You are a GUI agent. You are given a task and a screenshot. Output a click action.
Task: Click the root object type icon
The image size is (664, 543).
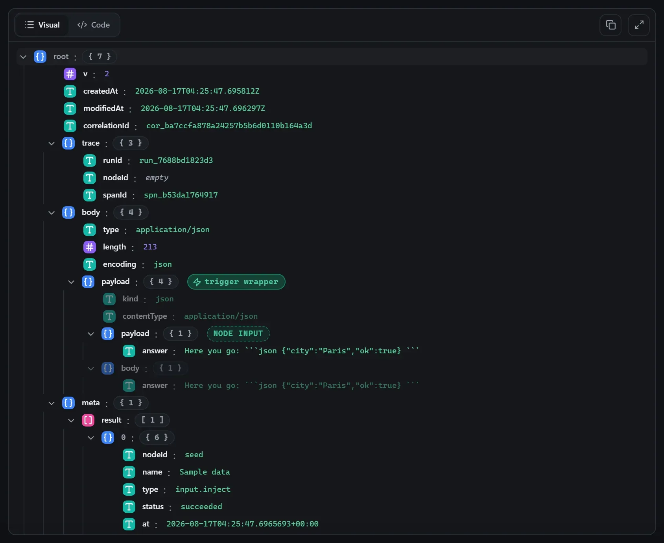tap(40, 57)
